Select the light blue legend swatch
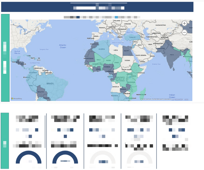 (117, 17)
